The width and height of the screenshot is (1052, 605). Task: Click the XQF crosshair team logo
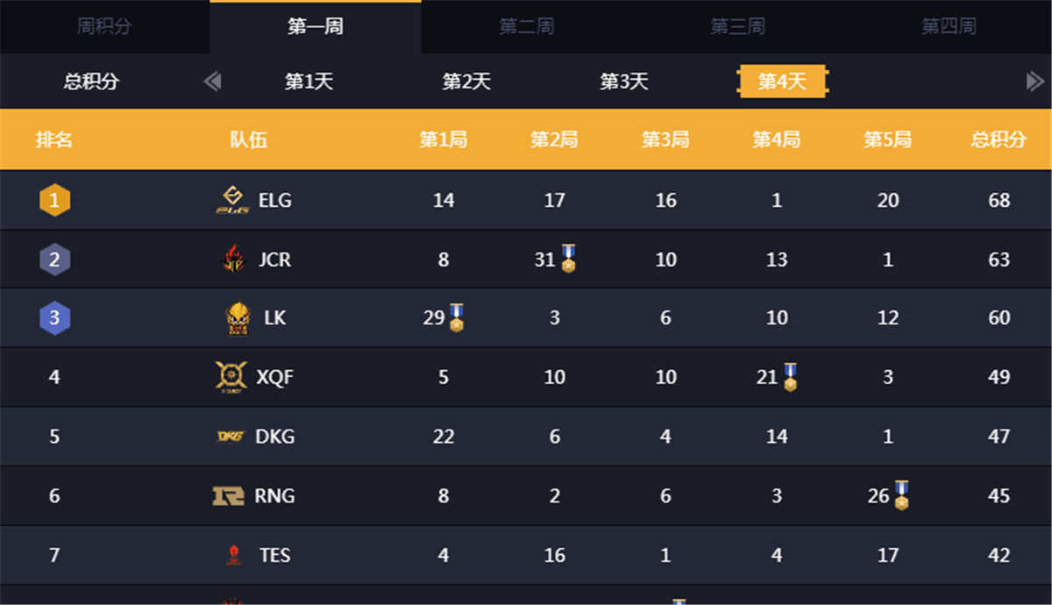coord(231,377)
